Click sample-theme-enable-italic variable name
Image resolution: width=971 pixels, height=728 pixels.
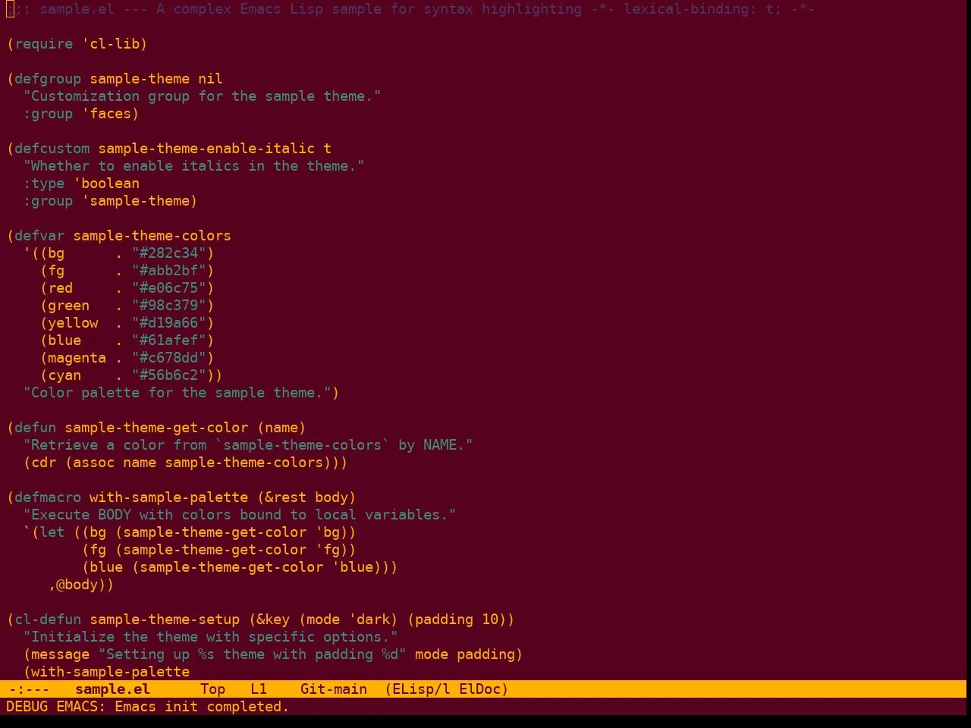tap(206, 149)
